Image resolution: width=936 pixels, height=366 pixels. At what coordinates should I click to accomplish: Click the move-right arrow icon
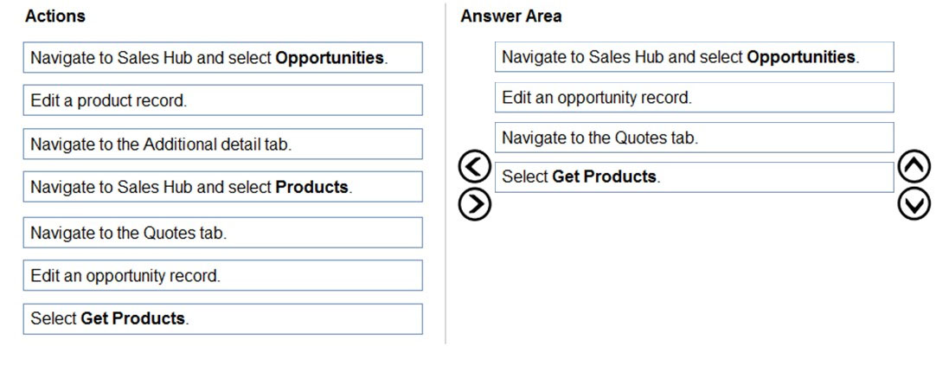click(x=475, y=204)
